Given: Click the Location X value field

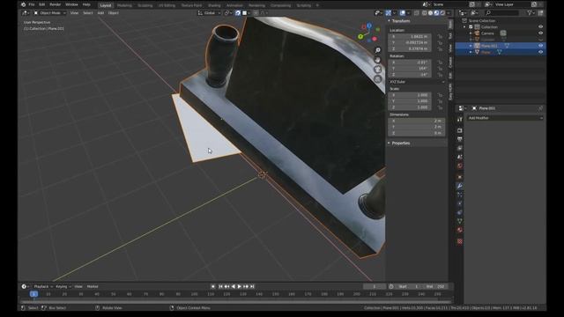Looking at the screenshot, I should pos(410,36).
